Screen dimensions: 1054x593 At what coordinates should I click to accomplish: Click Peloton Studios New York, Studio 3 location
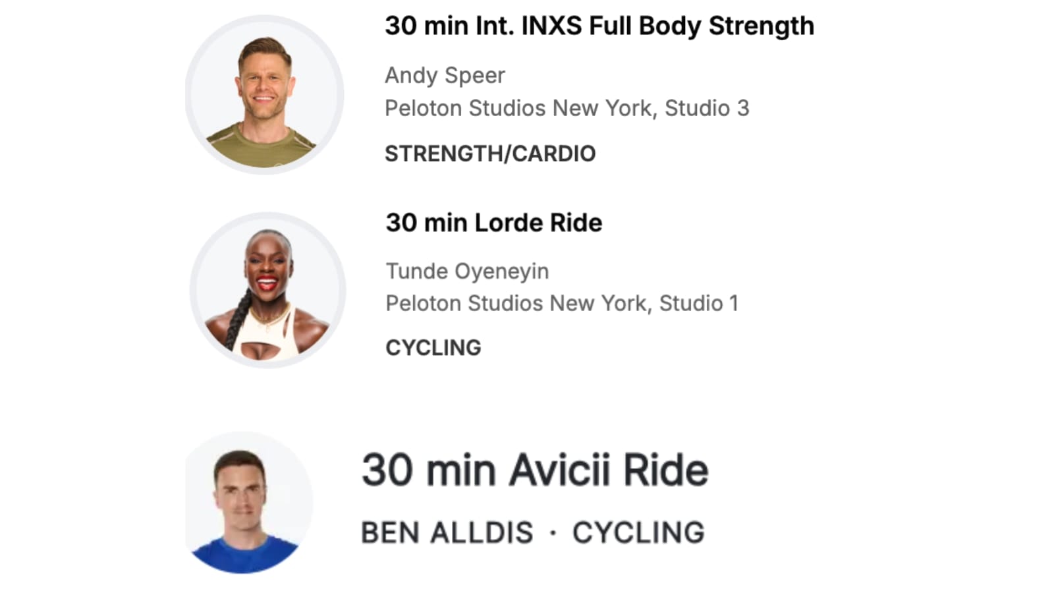tap(567, 108)
